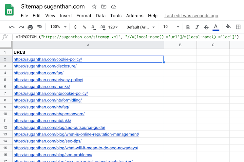Click into the IMPORTXML formula bar
The height and width of the screenshot is (162, 244).
[x=127, y=37]
